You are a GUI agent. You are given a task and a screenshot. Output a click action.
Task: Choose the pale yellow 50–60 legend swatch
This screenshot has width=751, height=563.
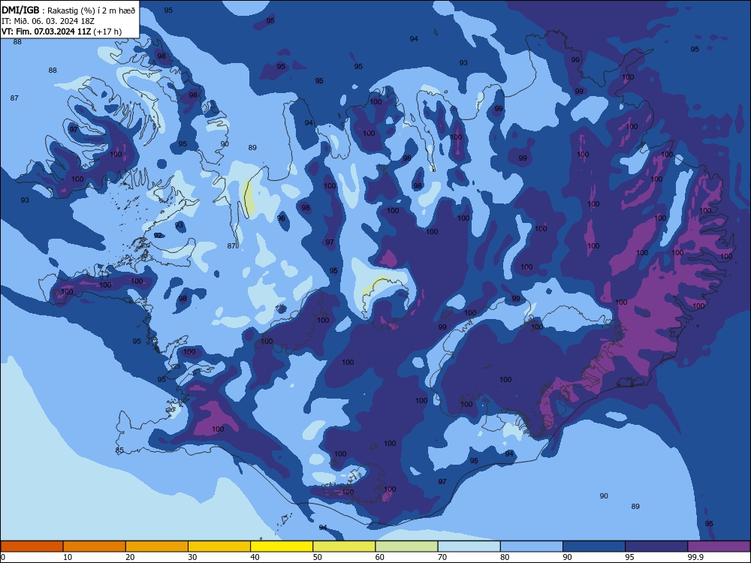[344, 546]
